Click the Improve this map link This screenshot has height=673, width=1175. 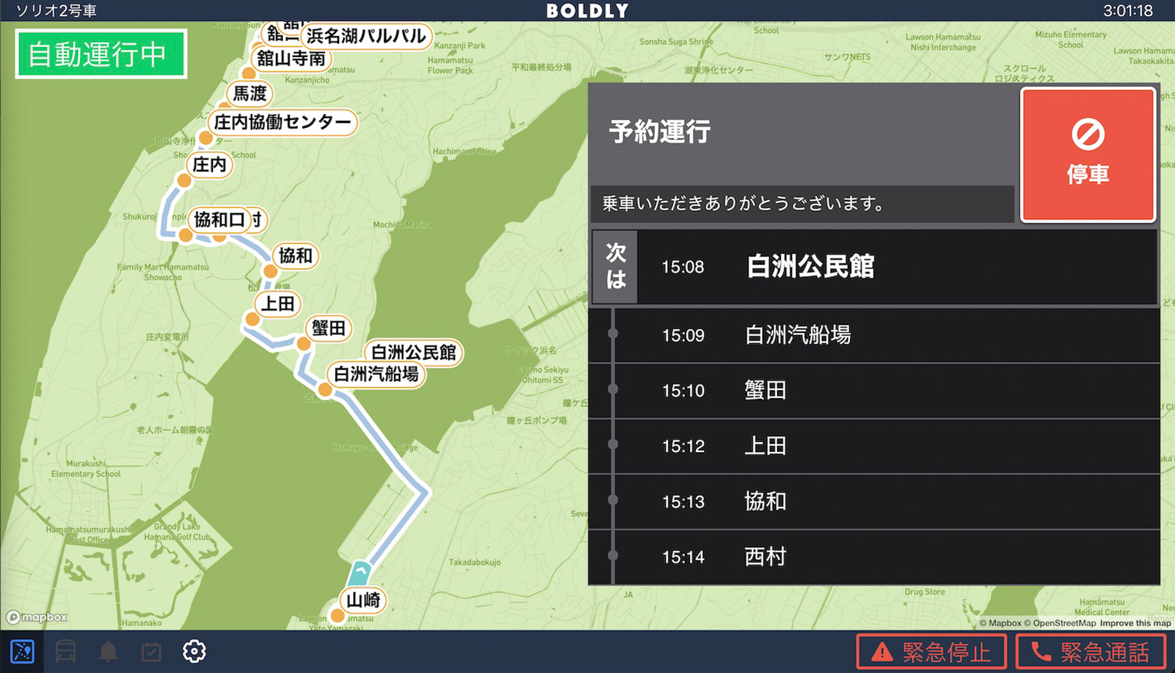(x=1135, y=623)
